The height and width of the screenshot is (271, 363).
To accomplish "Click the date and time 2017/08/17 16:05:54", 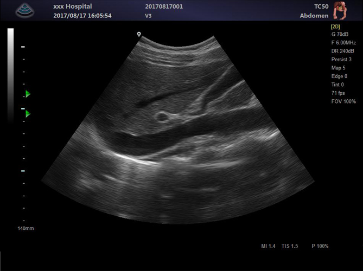I will point(82,16).
